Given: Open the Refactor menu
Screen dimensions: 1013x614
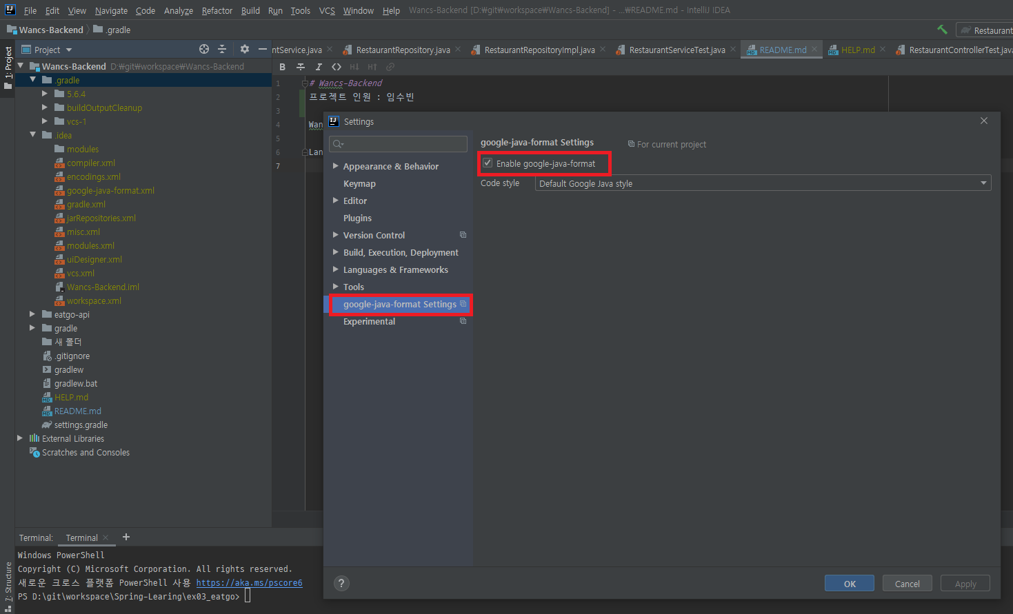Looking at the screenshot, I should [217, 10].
